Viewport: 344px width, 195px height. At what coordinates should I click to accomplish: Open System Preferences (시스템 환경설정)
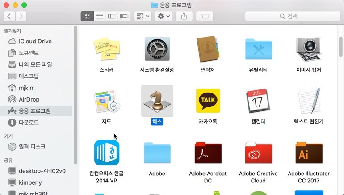coord(157,49)
